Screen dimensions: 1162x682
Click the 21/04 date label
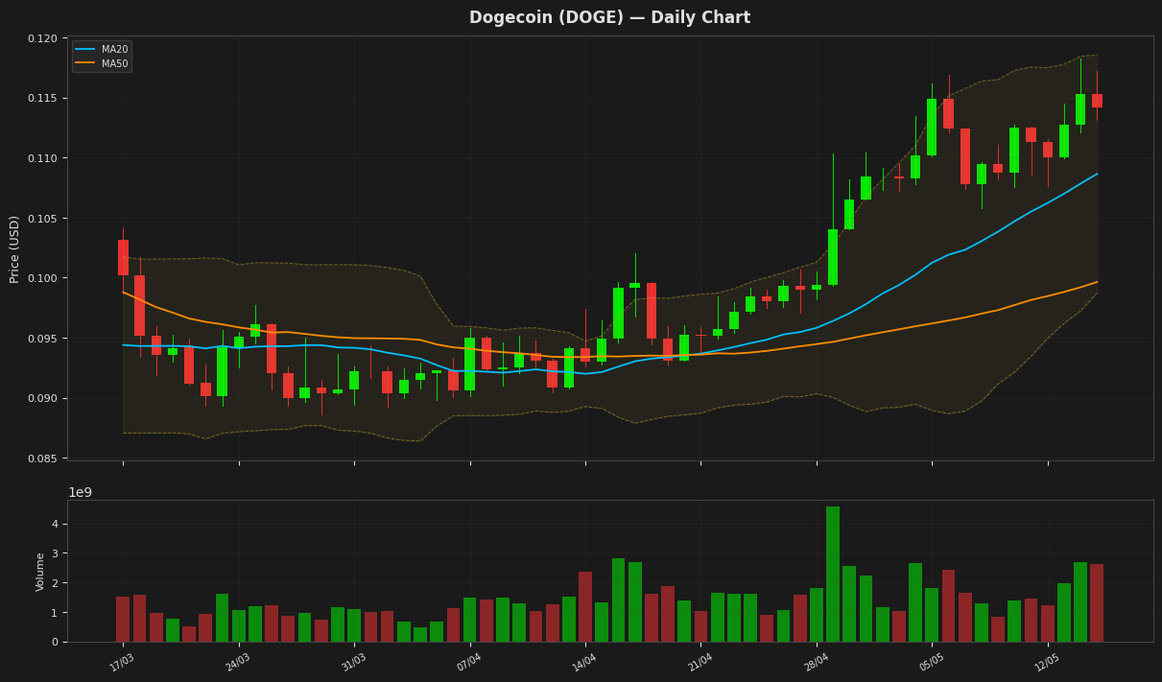pos(700,663)
